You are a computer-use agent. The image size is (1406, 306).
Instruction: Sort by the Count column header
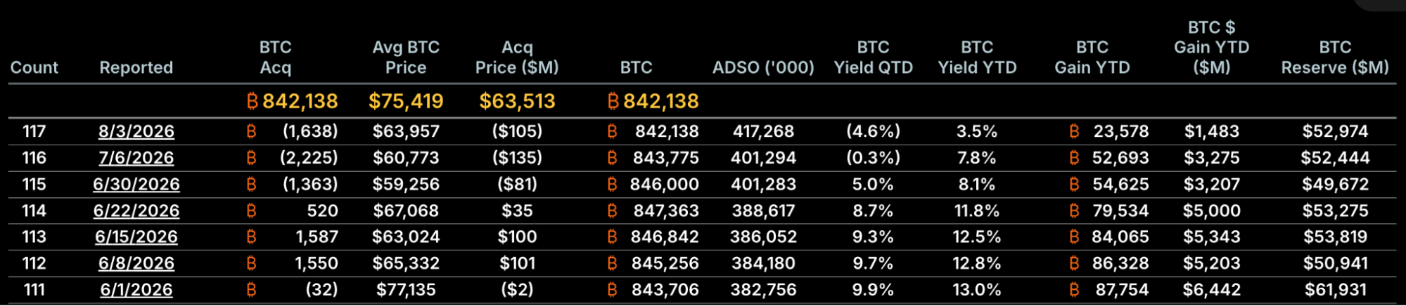(x=34, y=67)
